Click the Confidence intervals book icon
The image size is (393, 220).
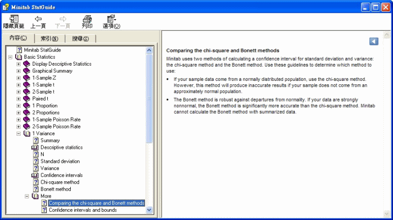tap(35, 175)
